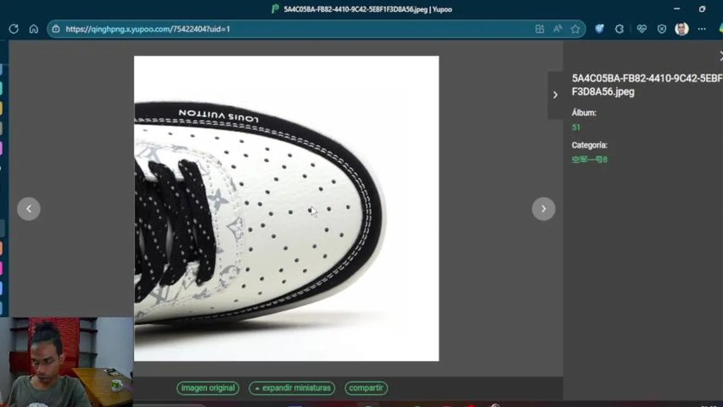Restore down the browser window
The height and width of the screenshot is (407, 723).
(702, 9)
